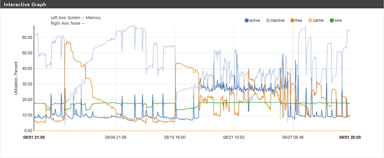Click the 30.00 y-axis tick value
This screenshot has height=158, width=384.
pos(27,84)
